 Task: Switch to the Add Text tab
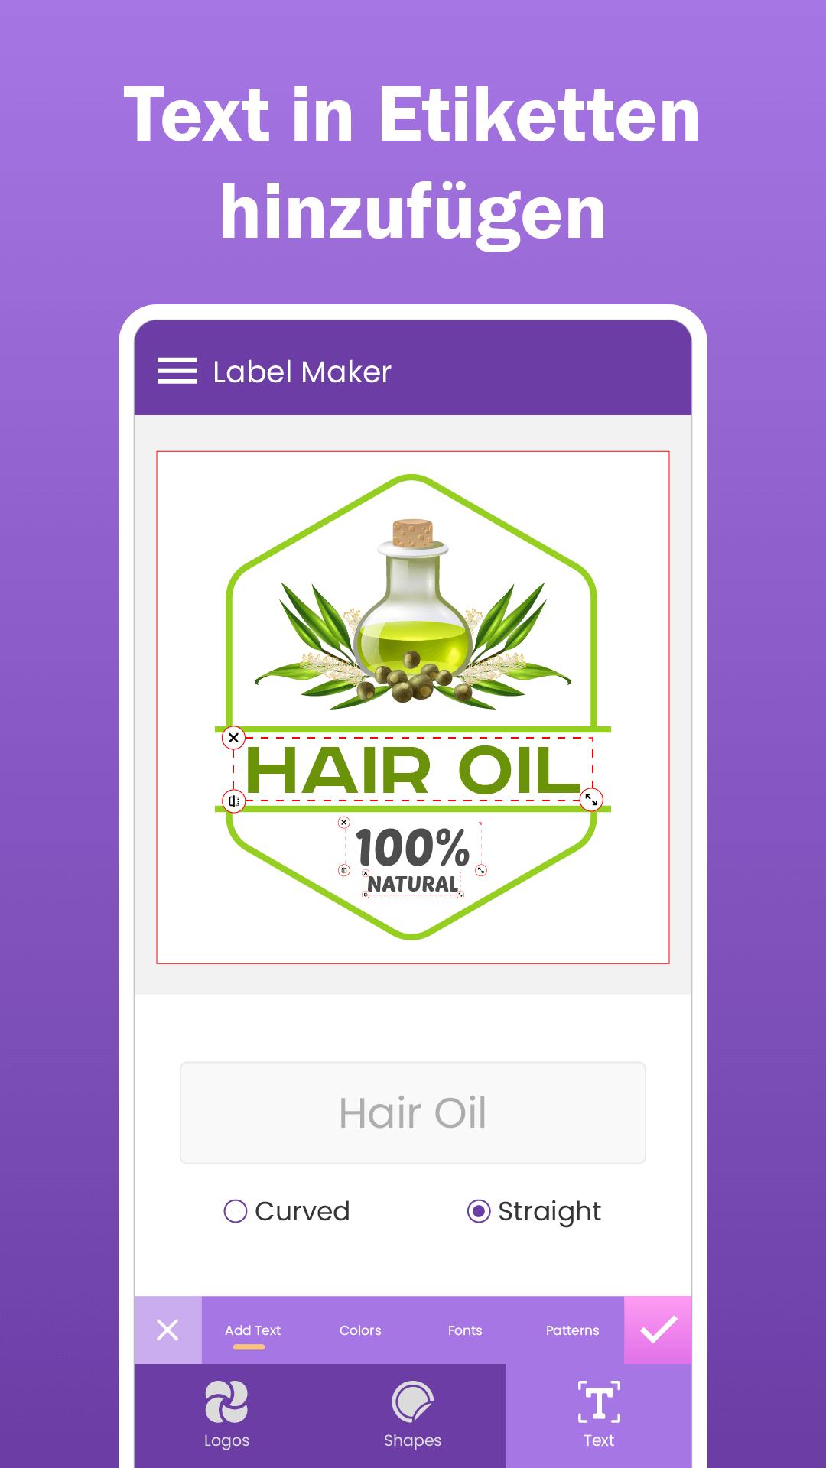252,1330
